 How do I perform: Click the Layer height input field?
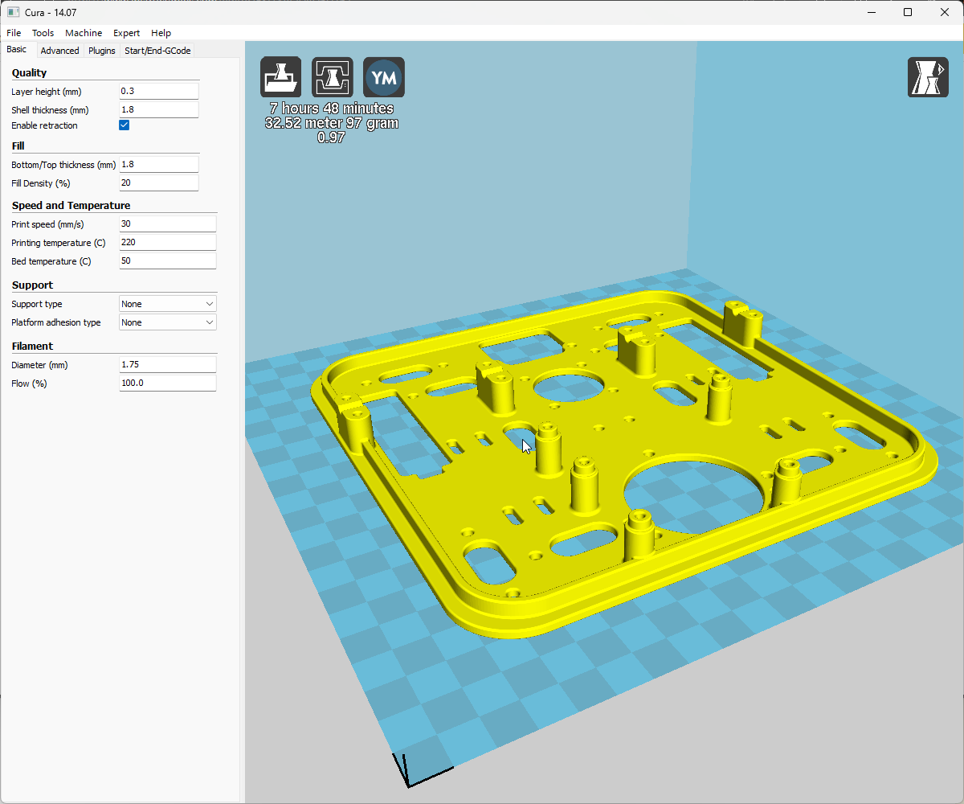[x=158, y=92]
